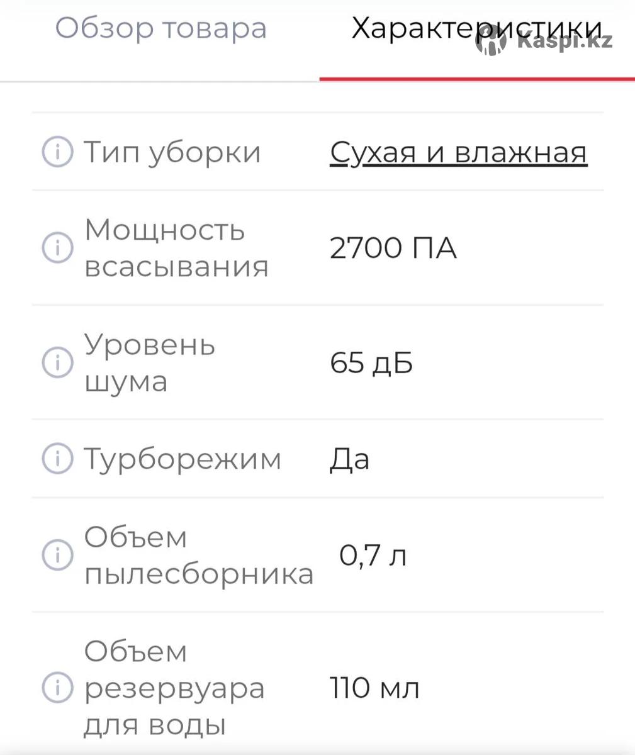Switch to the Обзор товара tab
This screenshot has width=635, height=755.
161,29
